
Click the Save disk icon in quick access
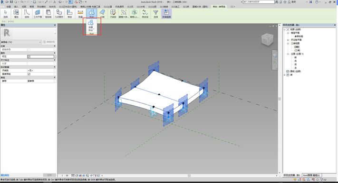(11, 2)
